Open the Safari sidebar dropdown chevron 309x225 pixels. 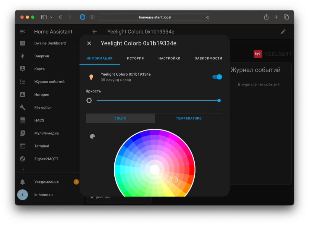[51, 17]
